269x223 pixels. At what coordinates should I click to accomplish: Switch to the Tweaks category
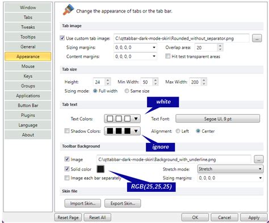tap(28, 27)
